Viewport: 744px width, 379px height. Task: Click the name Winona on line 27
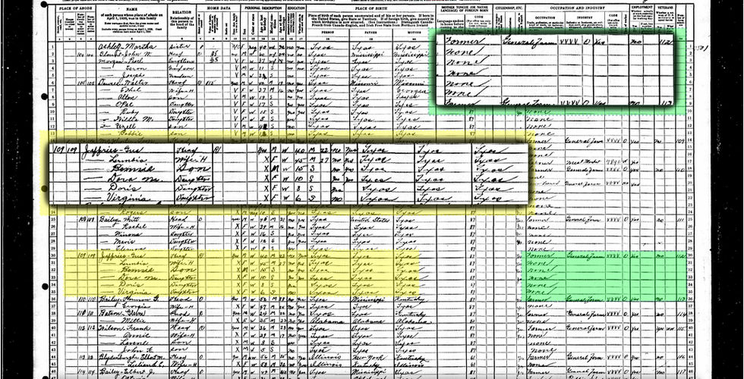[x=127, y=234]
